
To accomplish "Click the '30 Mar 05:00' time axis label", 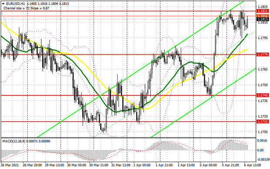I will pos(77,165).
